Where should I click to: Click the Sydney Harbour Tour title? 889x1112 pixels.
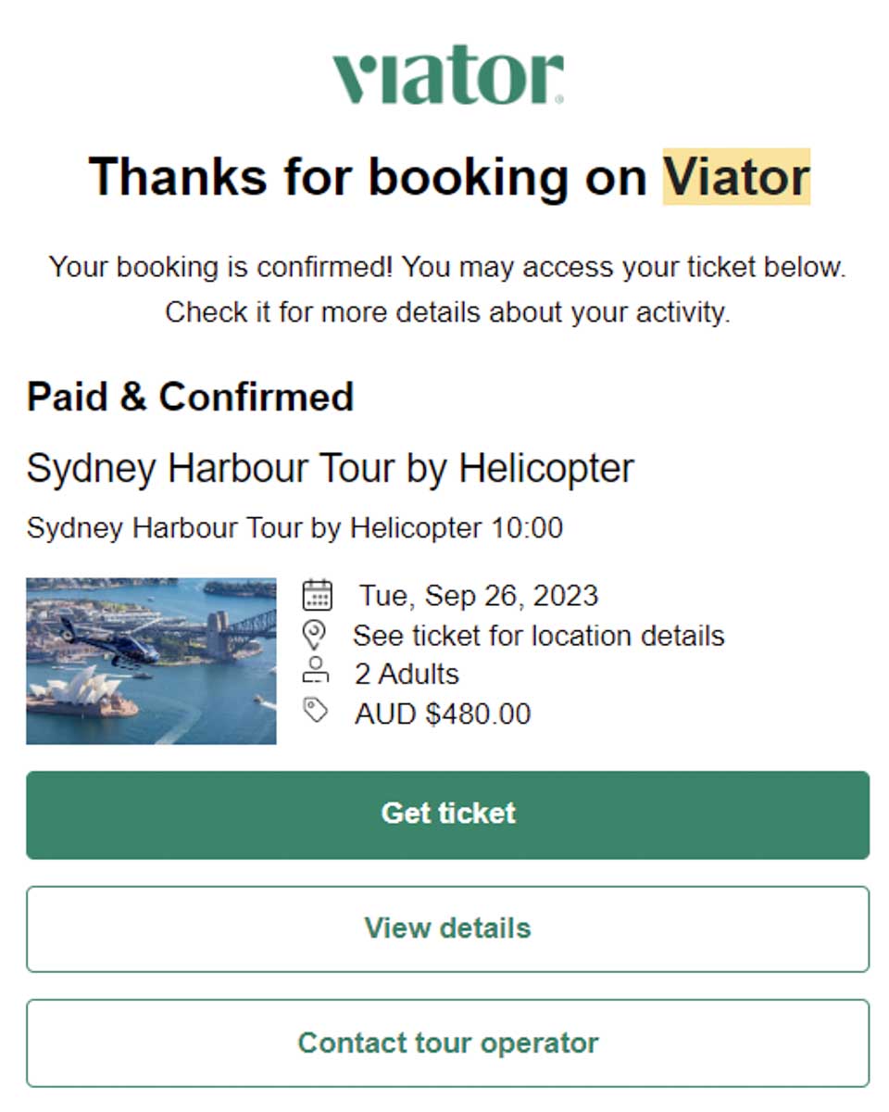331,468
